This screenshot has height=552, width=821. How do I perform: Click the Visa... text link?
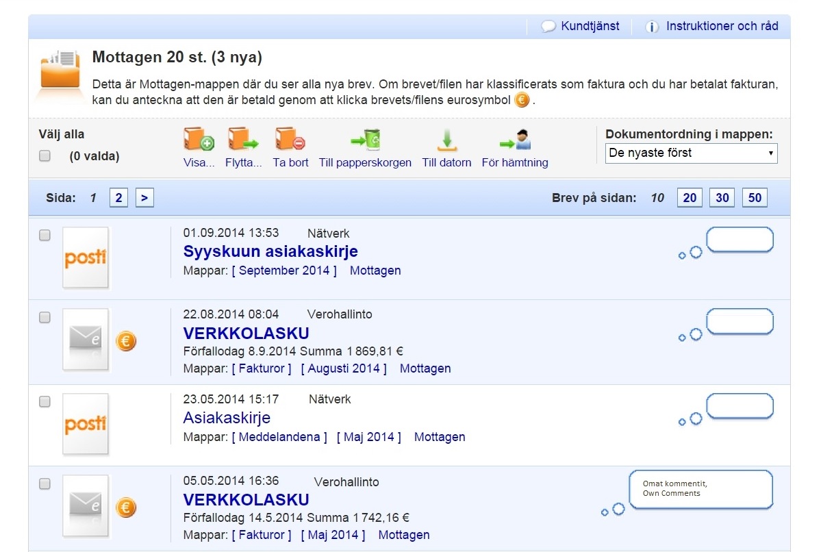(199, 162)
